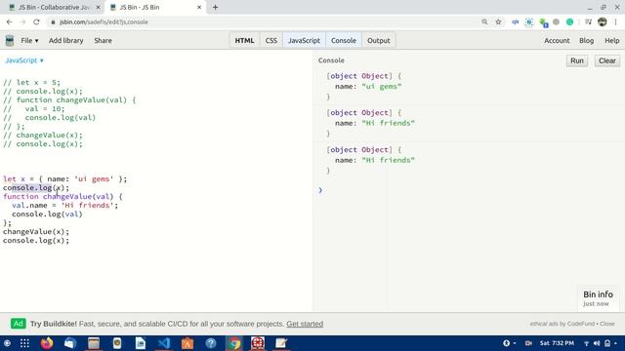Reload the JS Bin page
This screenshot has height=351, width=625.
[36, 21]
